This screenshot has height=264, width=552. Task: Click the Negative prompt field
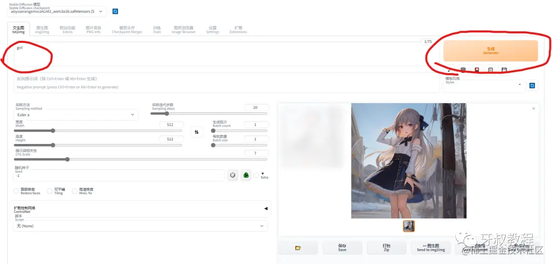[x=226, y=83]
